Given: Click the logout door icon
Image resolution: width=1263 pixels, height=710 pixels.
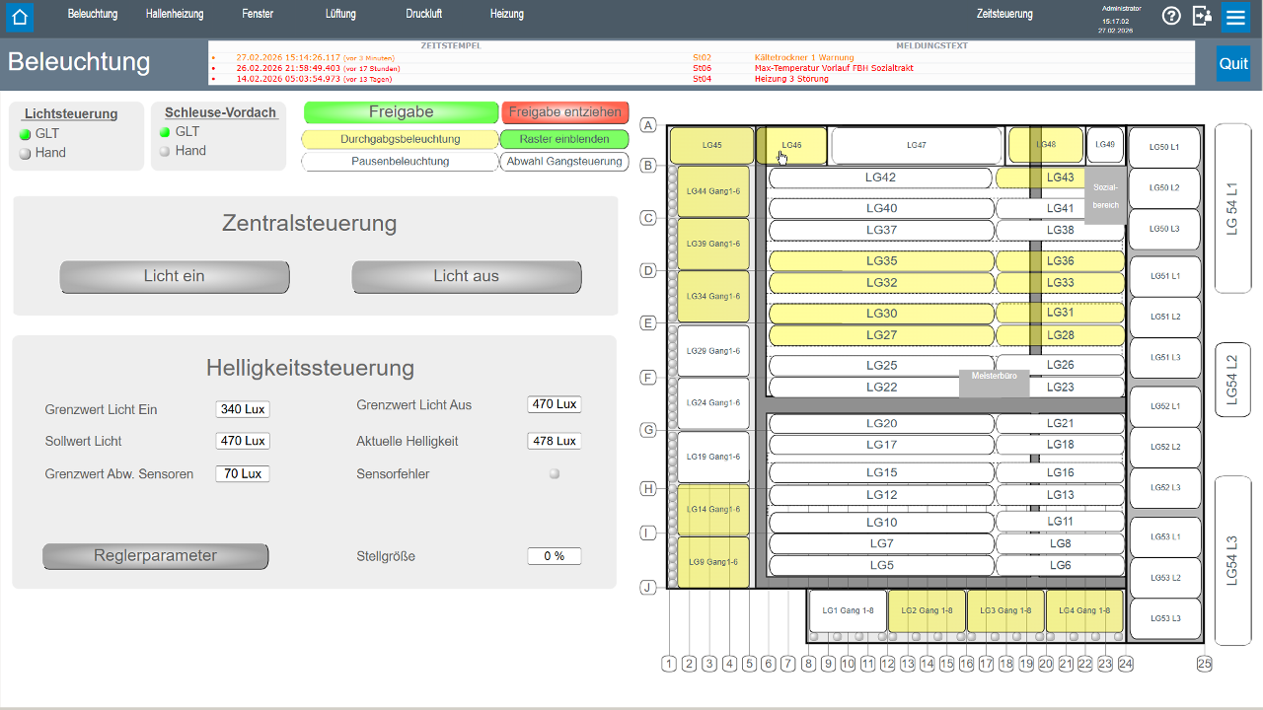Looking at the screenshot, I should point(1202,16).
